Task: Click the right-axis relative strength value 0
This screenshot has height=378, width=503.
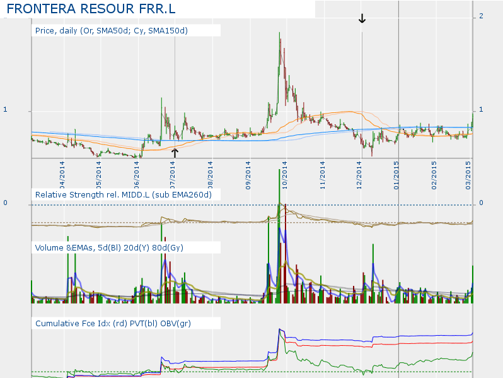Action: (481, 203)
